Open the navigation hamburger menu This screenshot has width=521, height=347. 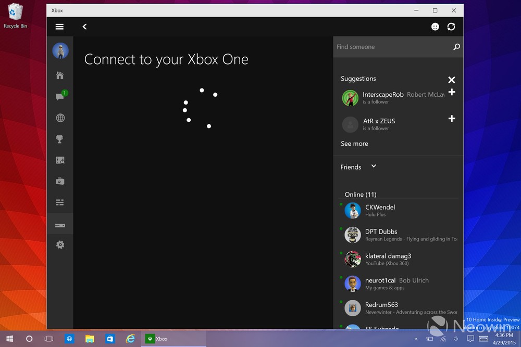59,27
